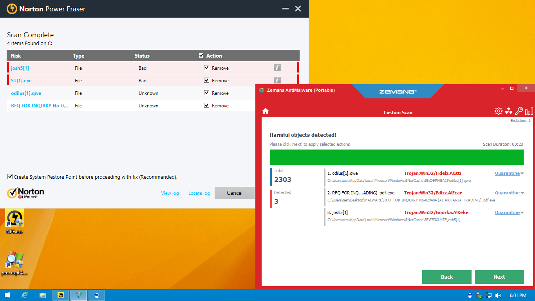Image resolution: width=535 pixels, height=301 pixels.
Task: Click the green scan progress bar
Action: point(397,157)
